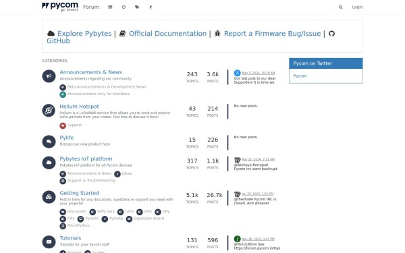405x253 pixels.
Task: Click the Pycom on Twitter panel header
Action: [x=326, y=63]
